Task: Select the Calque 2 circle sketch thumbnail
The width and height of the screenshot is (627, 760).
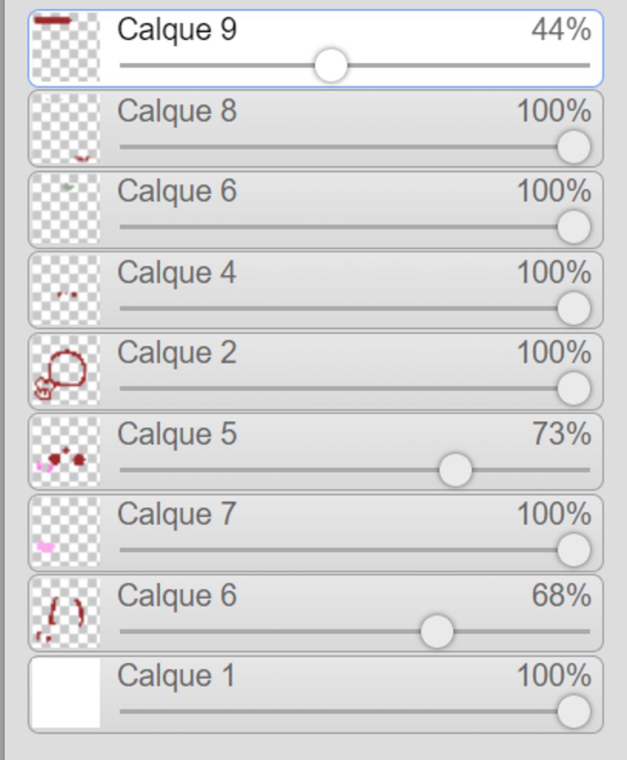Action: point(66,370)
